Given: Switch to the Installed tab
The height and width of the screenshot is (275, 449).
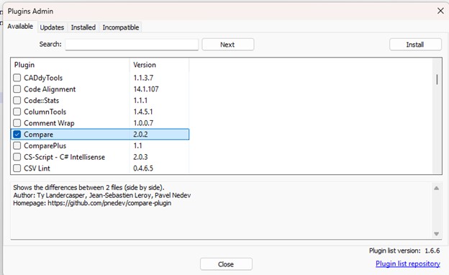Looking at the screenshot, I should [x=83, y=27].
